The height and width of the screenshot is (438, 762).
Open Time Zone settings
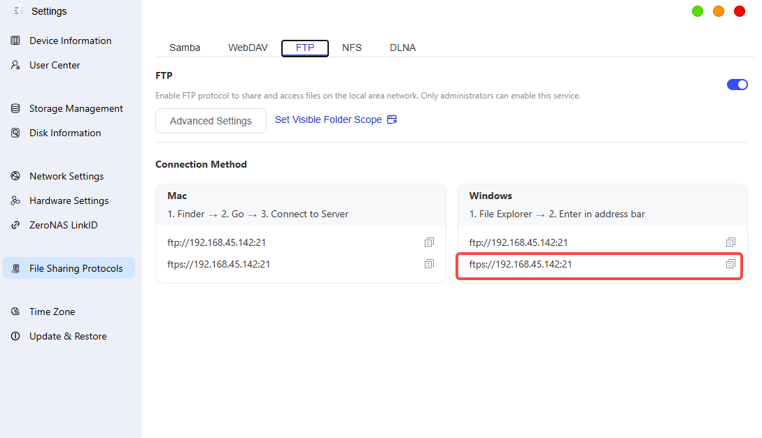point(69,312)
